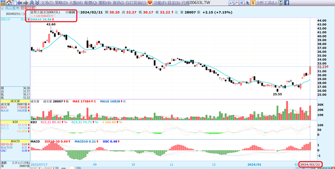
Task: Open the 報價(Q) menu
Action: coord(91,3)
